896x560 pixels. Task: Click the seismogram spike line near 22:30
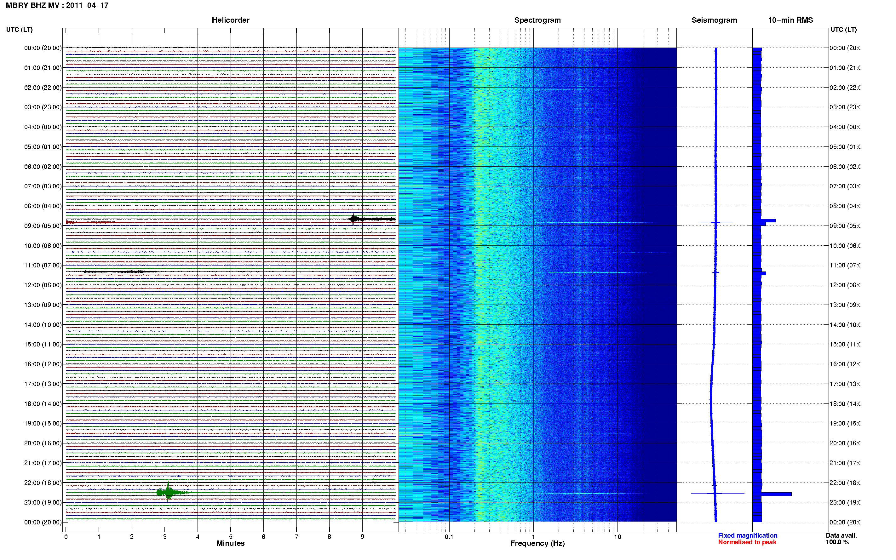point(717,493)
